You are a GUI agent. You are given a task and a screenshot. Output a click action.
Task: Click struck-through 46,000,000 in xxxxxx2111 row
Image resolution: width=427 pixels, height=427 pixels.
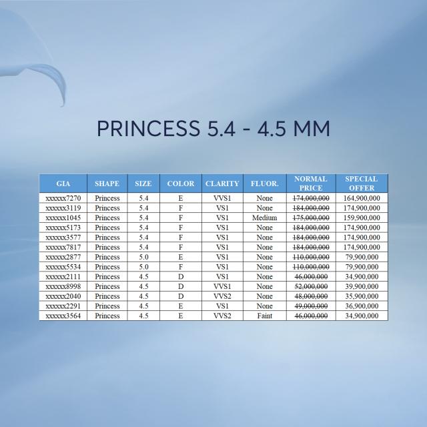[x=311, y=277]
